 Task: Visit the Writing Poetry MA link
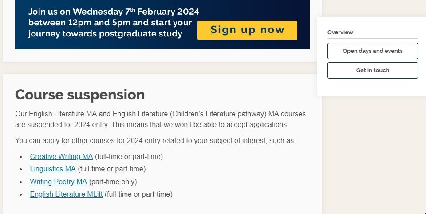pos(59,182)
